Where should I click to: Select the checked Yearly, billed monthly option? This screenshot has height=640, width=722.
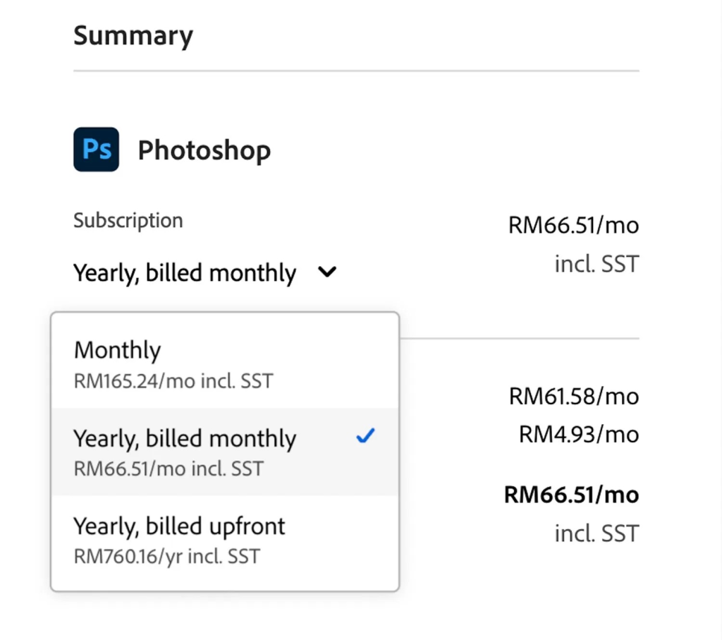point(225,452)
